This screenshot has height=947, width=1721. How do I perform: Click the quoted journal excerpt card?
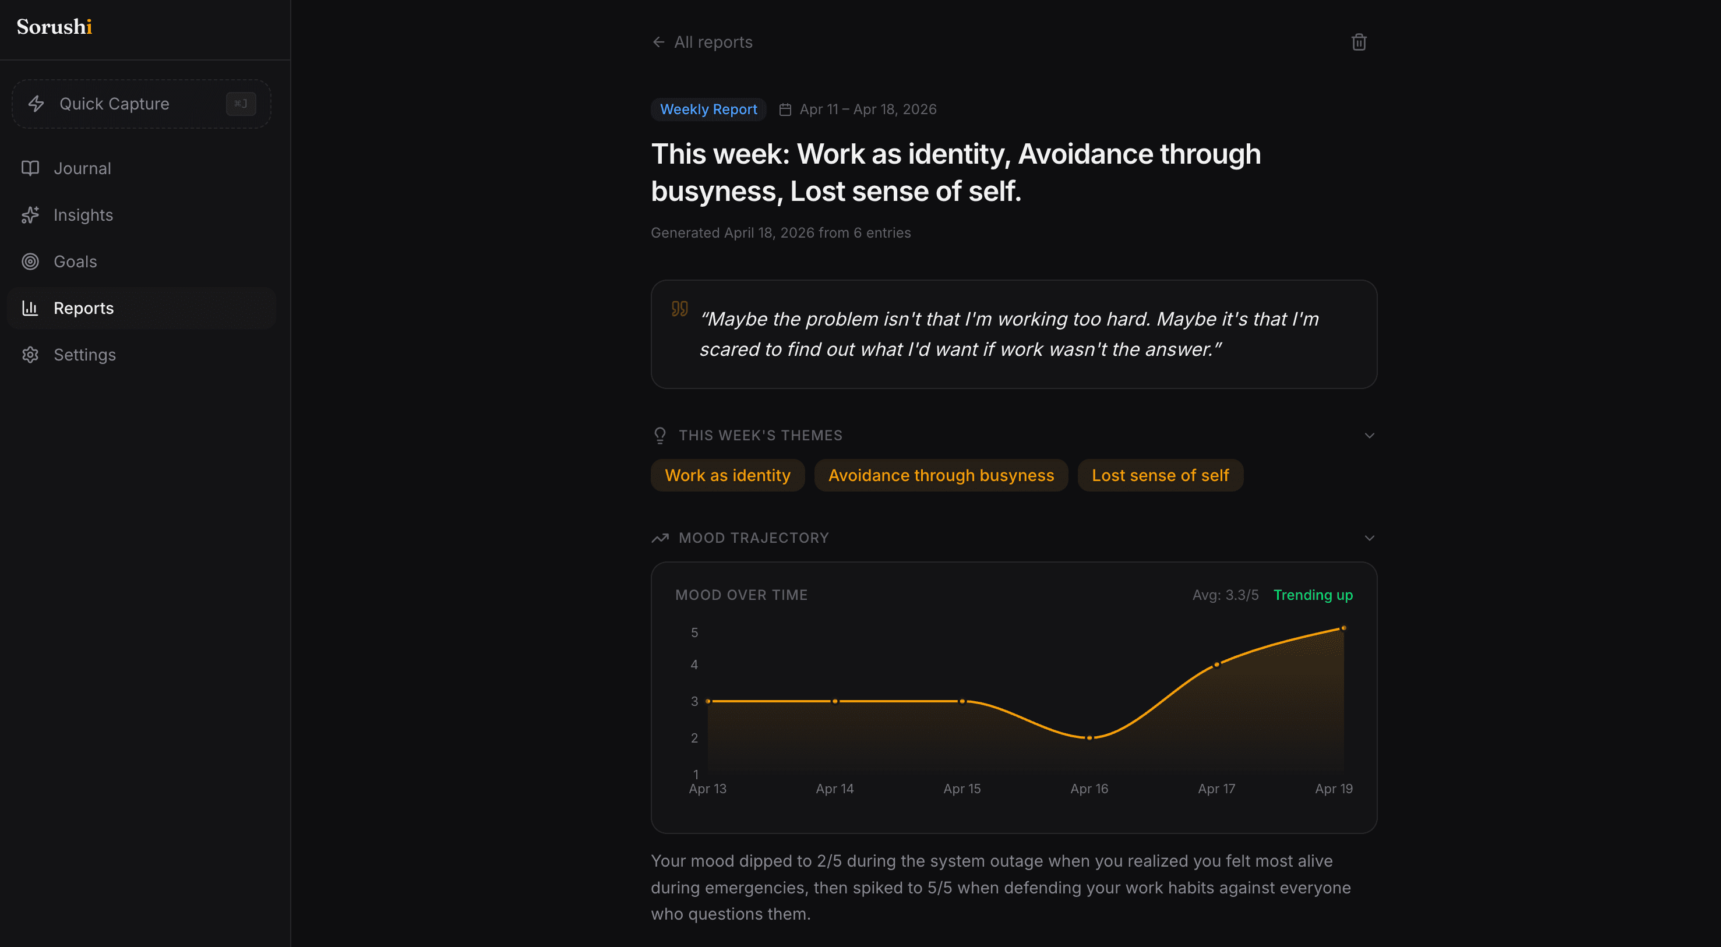pyautogui.click(x=1014, y=334)
